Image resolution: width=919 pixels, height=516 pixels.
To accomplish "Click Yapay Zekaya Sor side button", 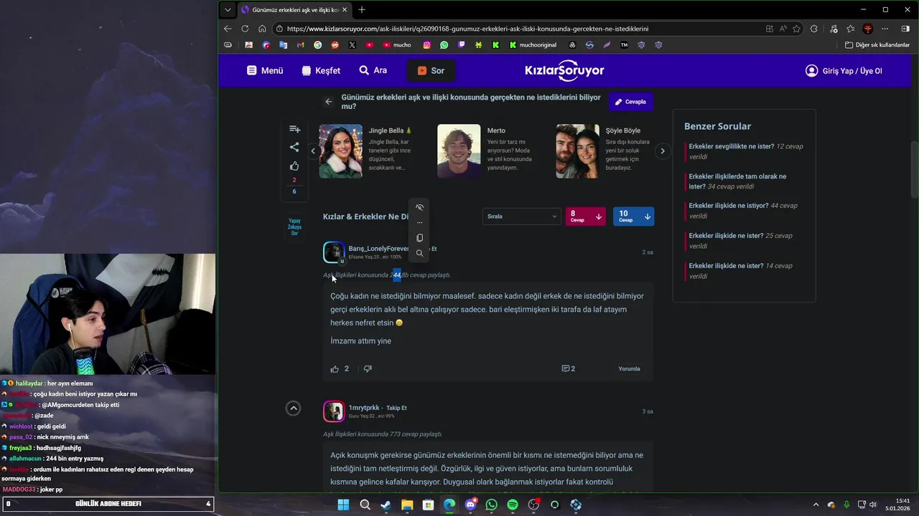I will tap(294, 227).
